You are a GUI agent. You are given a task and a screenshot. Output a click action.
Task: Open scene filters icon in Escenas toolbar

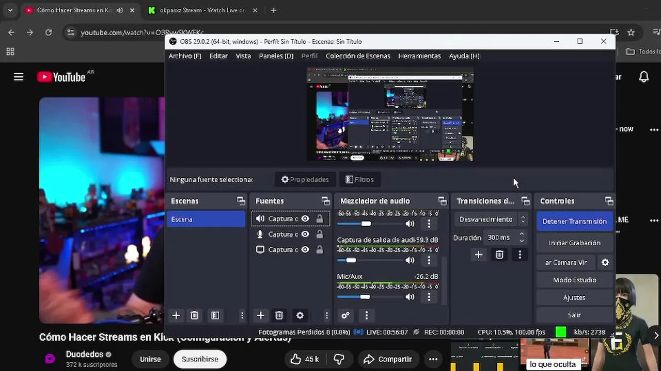click(x=215, y=315)
